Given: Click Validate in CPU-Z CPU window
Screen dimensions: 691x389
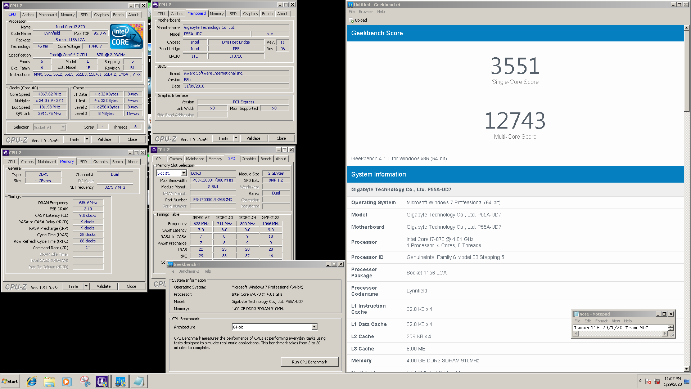Looking at the screenshot, I should (x=104, y=139).
